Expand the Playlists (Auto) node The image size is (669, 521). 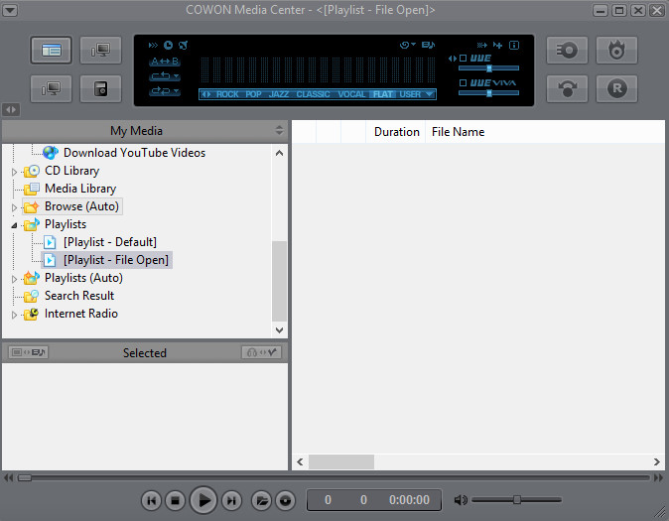14,279
